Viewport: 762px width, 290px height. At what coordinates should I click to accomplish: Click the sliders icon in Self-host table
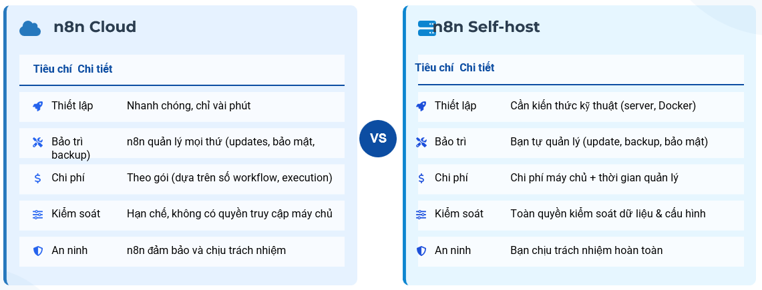pos(421,214)
